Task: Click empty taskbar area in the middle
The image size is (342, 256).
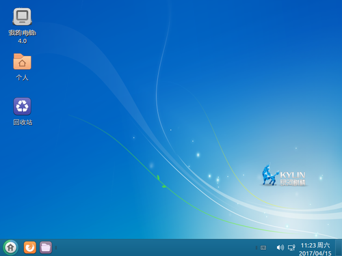Action: click(155, 248)
